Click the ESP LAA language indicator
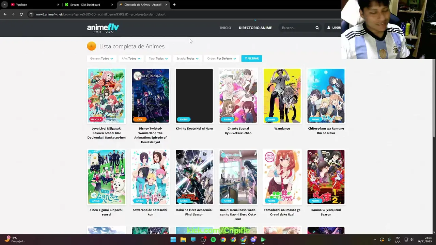 click(x=398, y=240)
